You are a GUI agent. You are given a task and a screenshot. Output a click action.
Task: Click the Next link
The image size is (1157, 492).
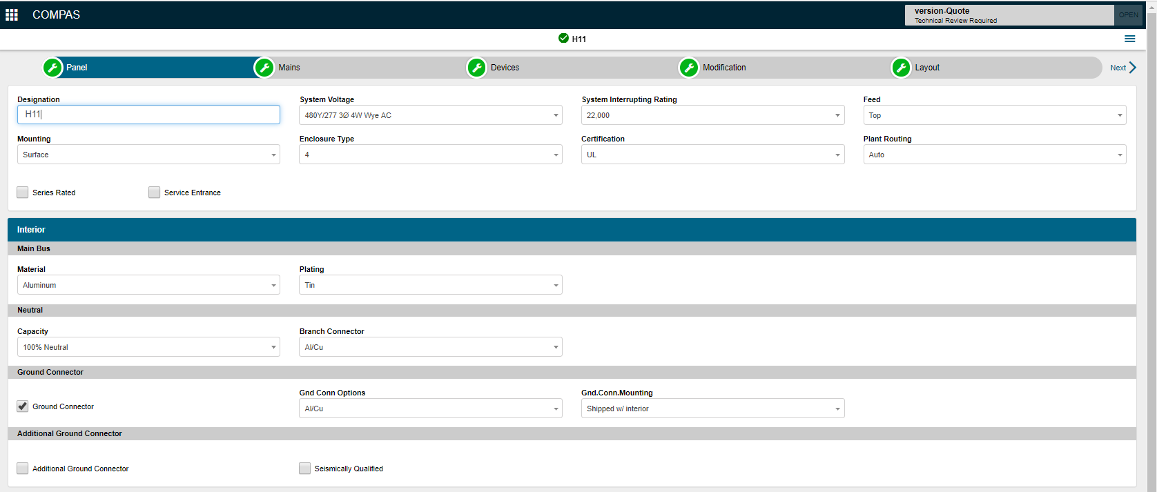pos(1122,68)
